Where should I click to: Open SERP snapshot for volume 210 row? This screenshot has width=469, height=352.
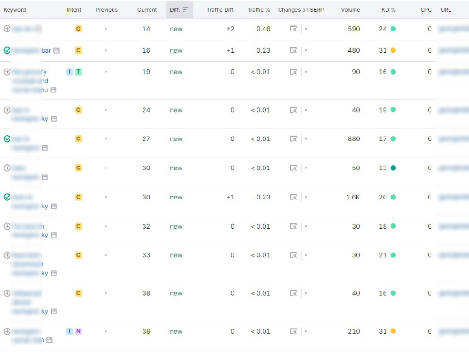point(294,331)
